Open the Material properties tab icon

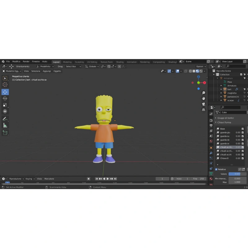click(x=211, y=179)
